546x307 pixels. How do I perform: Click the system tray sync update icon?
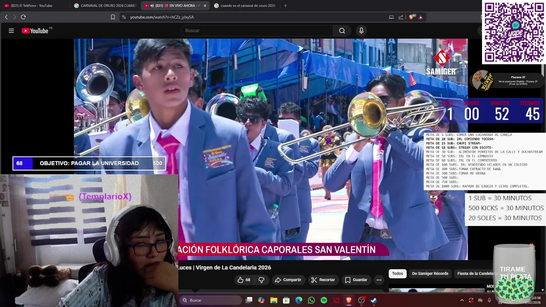click(471, 300)
